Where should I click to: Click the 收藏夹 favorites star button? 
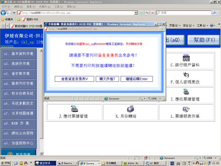[x=7, y=19]
